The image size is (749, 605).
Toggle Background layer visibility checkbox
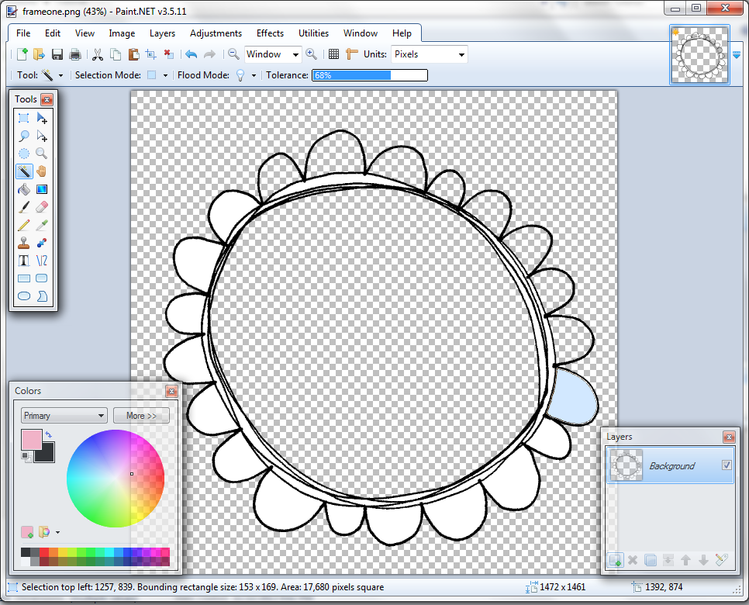point(728,465)
